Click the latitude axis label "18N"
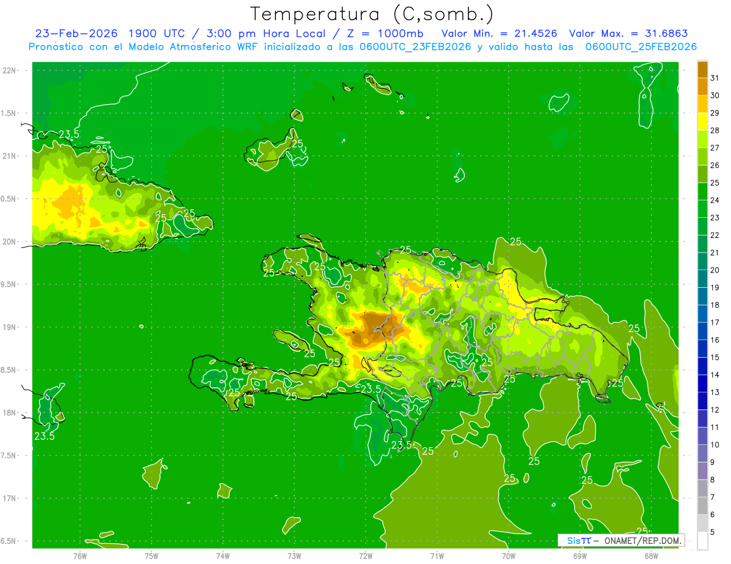This screenshot has height=564, width=731. click(10, 413)
